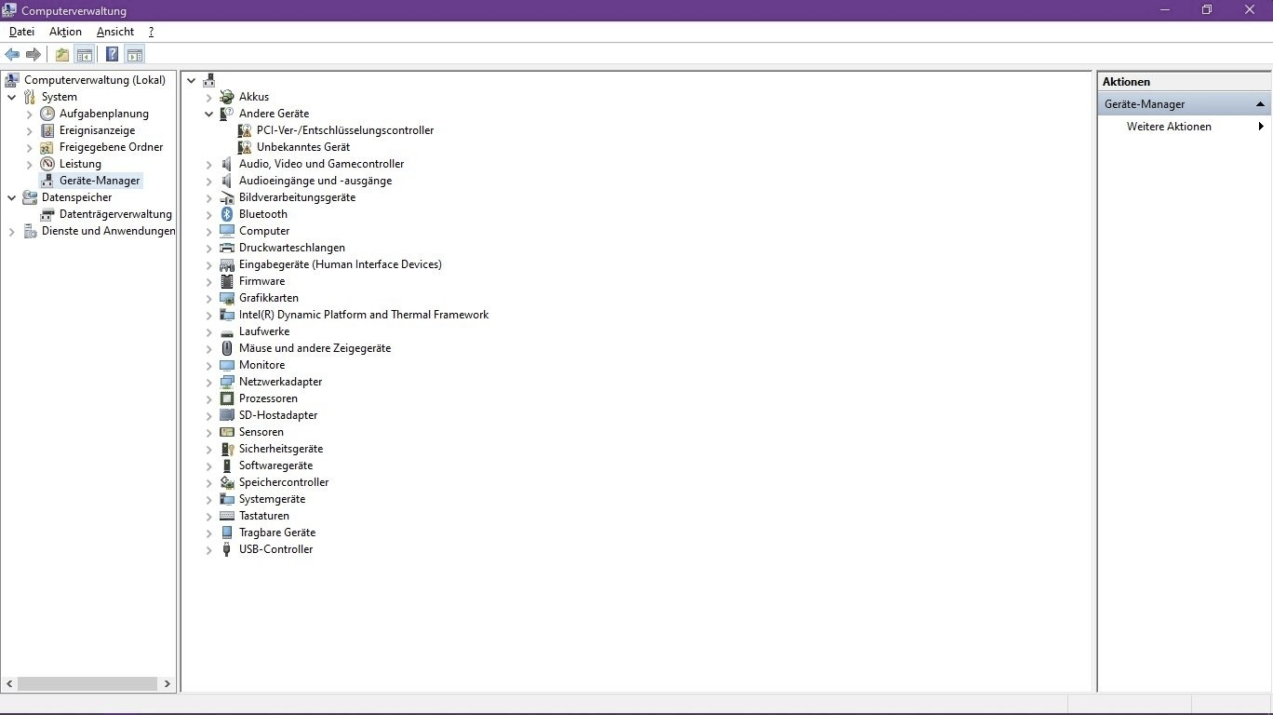Click the Andere Geräte icon with question mark

click(x=227, y=114)
